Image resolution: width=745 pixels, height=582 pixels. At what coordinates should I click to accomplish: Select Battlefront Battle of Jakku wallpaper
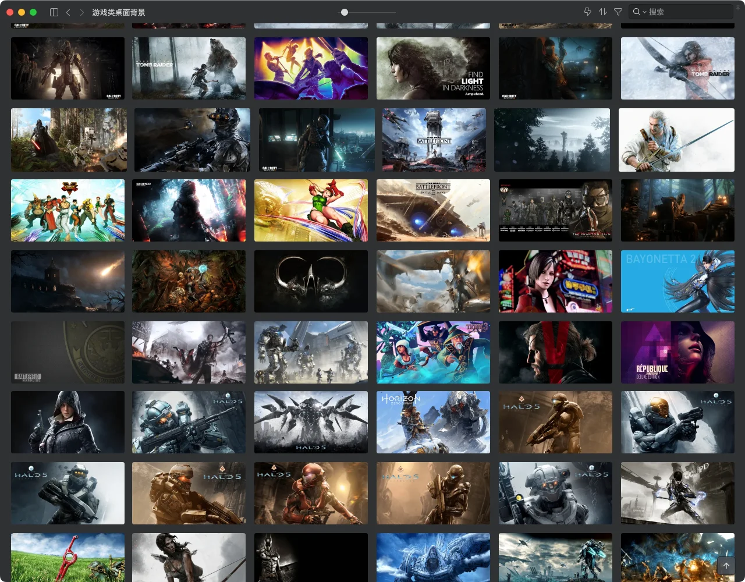433,210
